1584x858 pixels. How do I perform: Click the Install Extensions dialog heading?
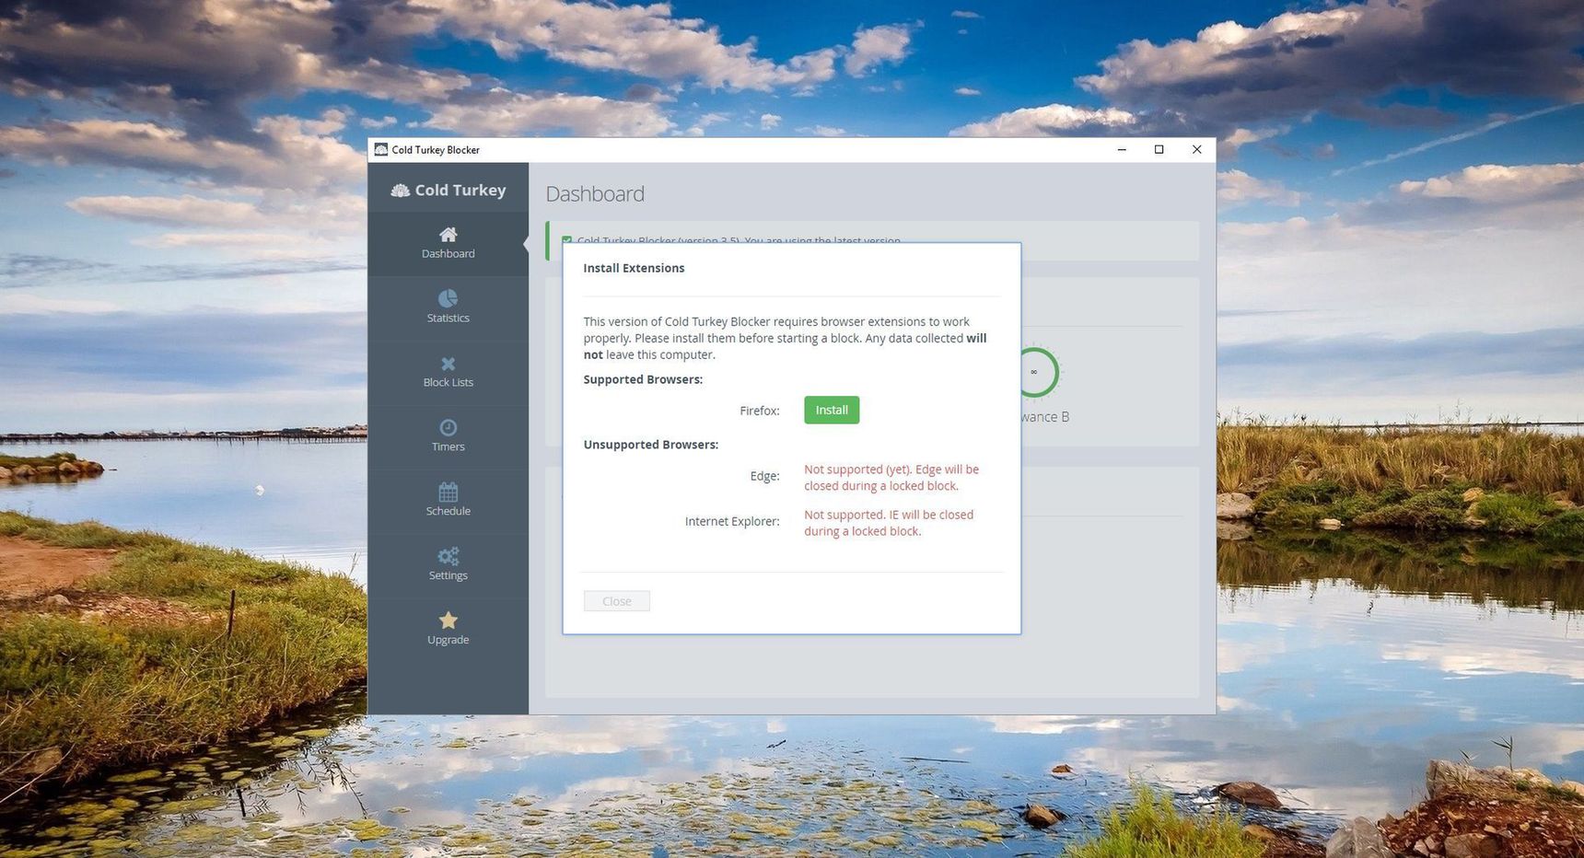point(634,268)
